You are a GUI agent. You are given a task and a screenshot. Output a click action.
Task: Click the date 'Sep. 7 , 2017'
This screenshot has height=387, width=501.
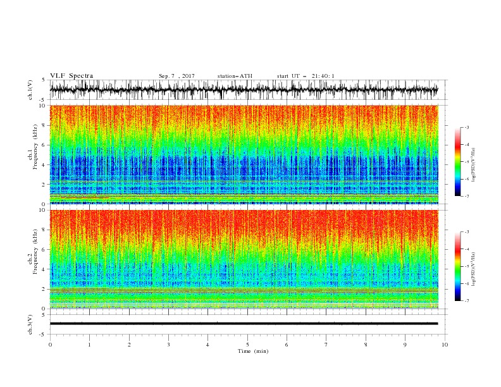[176, 76]
